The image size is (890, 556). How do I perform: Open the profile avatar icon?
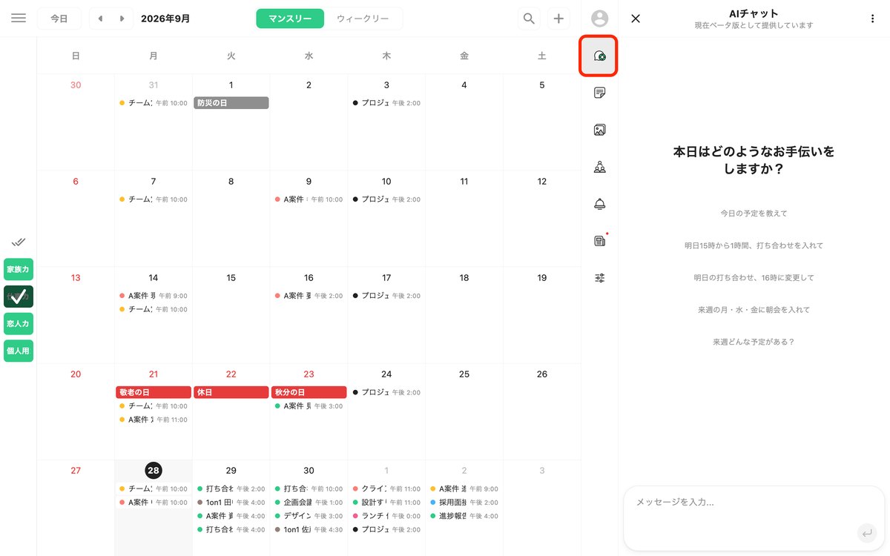pyautogui.click(x=600, y=19)
